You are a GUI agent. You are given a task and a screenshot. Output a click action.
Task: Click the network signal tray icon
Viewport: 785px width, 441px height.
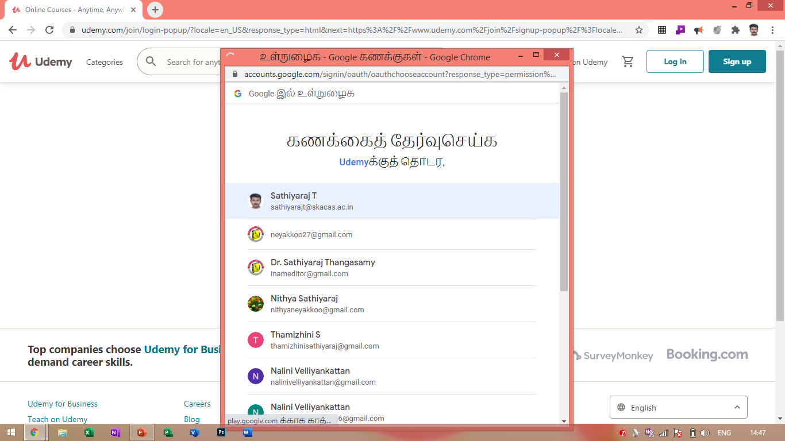(664, 433)
